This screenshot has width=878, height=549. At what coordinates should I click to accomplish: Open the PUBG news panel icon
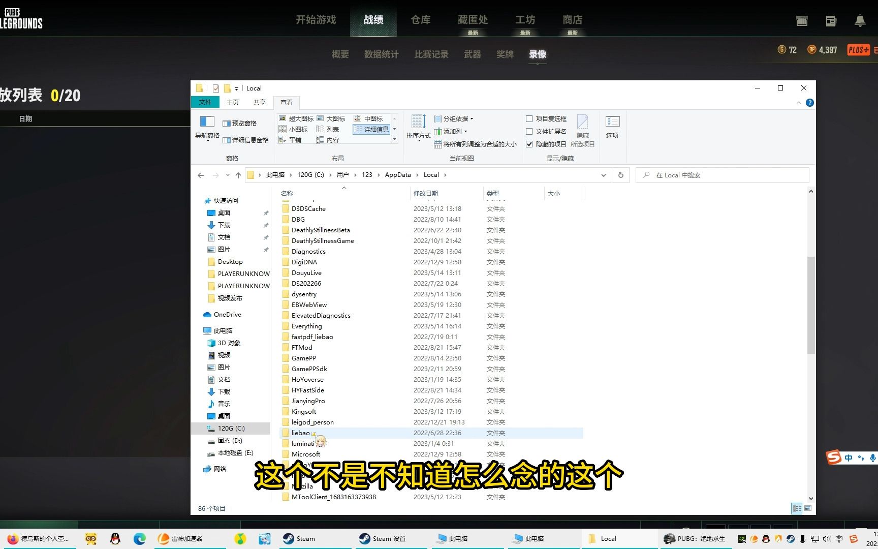click(831, 21)
